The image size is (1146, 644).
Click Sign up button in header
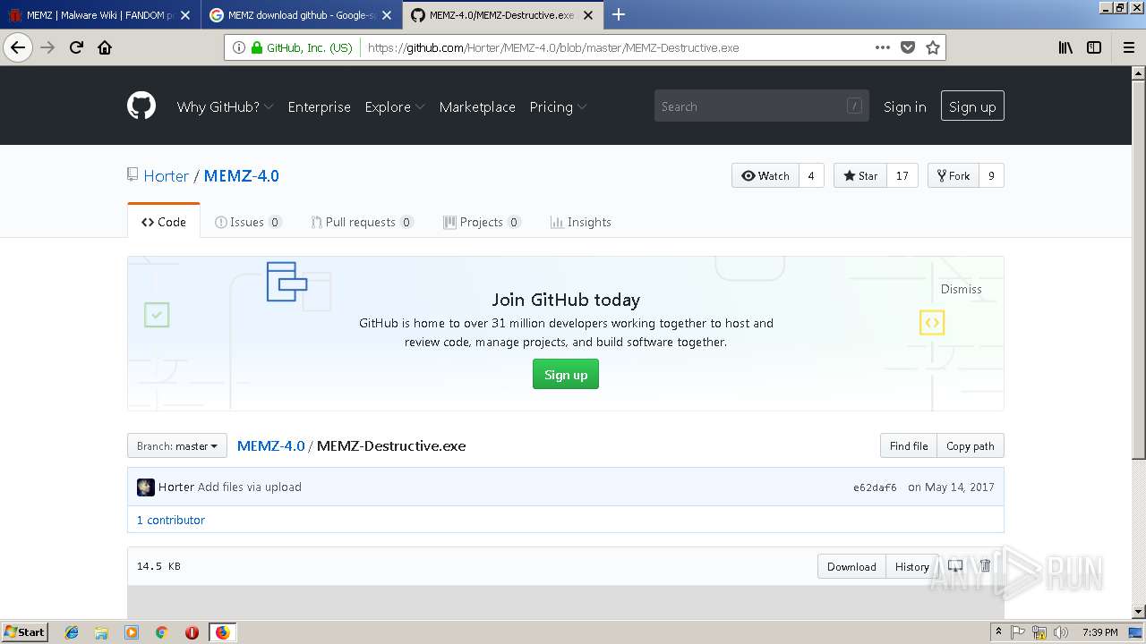click(972, 106)
